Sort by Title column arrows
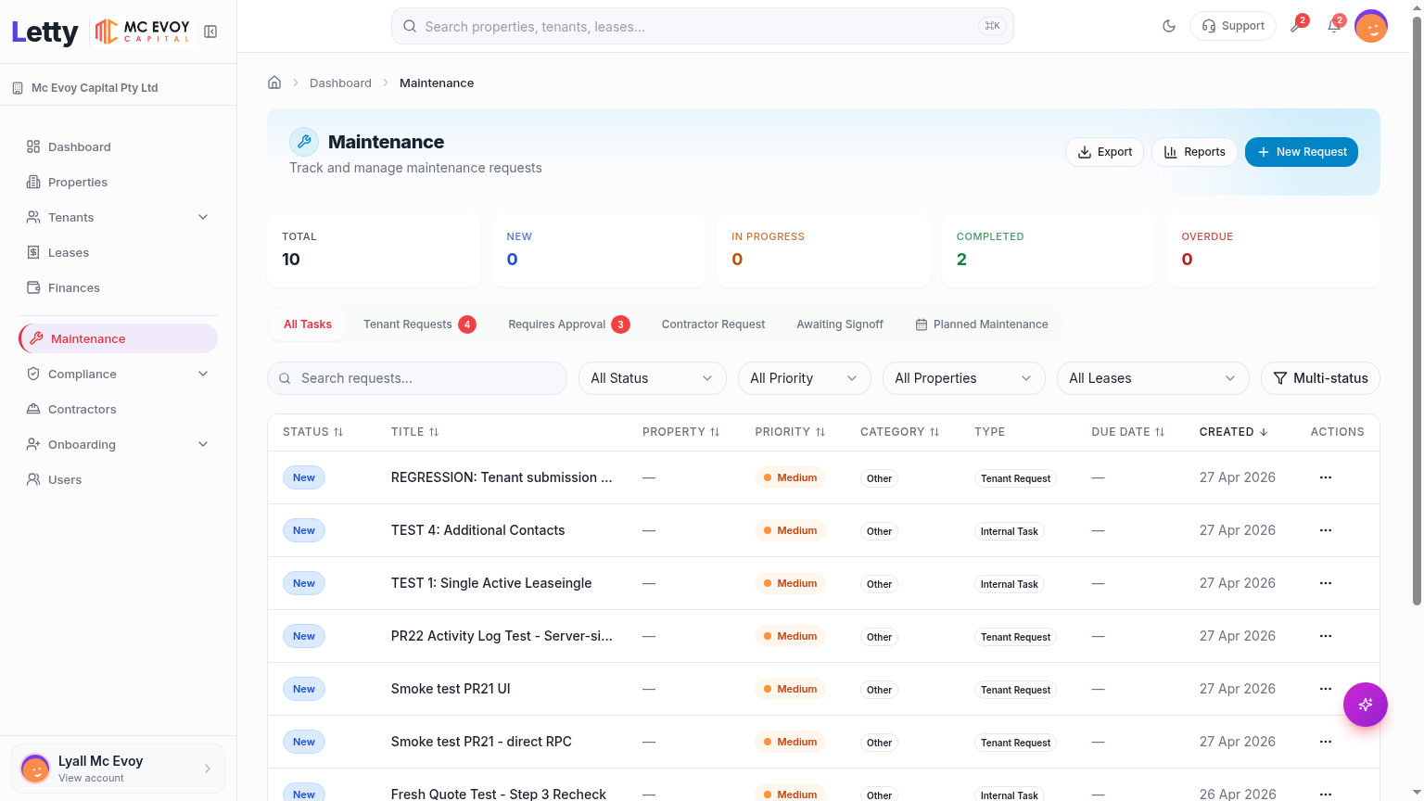This screenshot has width=1424, height=801. coord(434,432)
